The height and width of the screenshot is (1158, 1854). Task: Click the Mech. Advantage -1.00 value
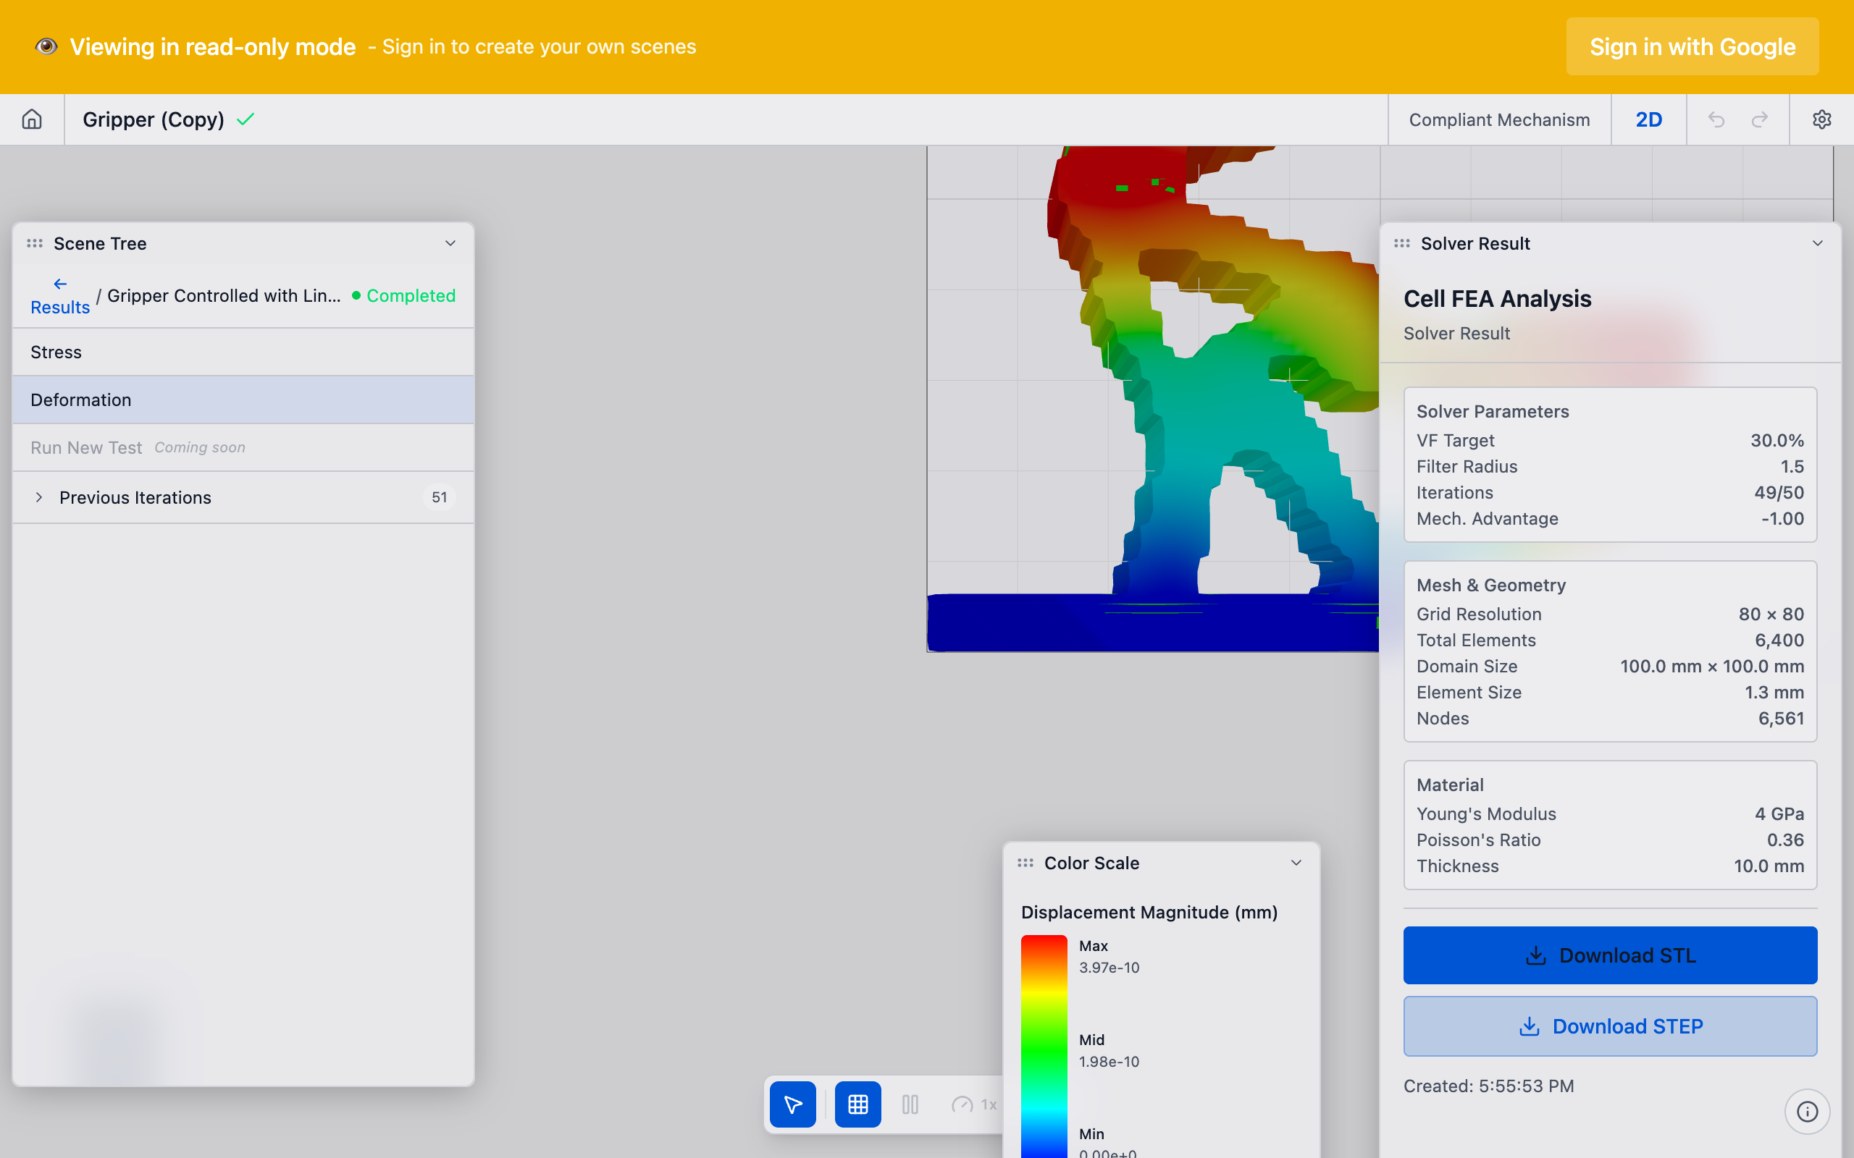pos(1782,518)
